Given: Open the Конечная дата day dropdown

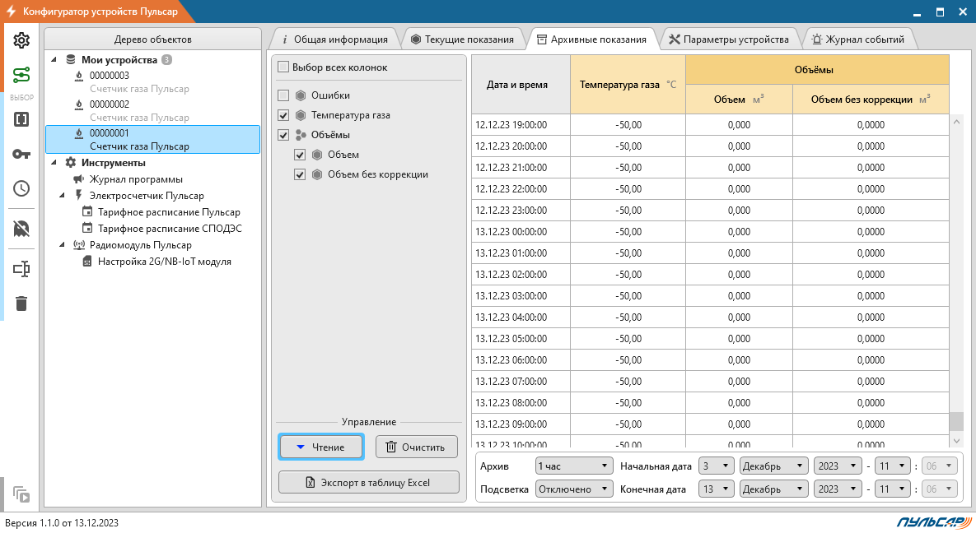Looking at the screenshot, I should click(716, 489).
